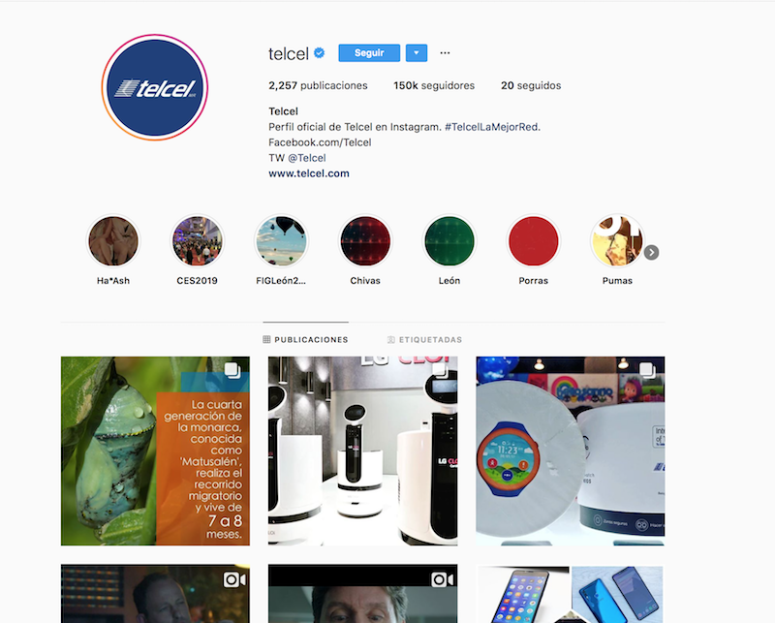Open the Pumas story highlight
775x623 pixels.
pos(617,241)
